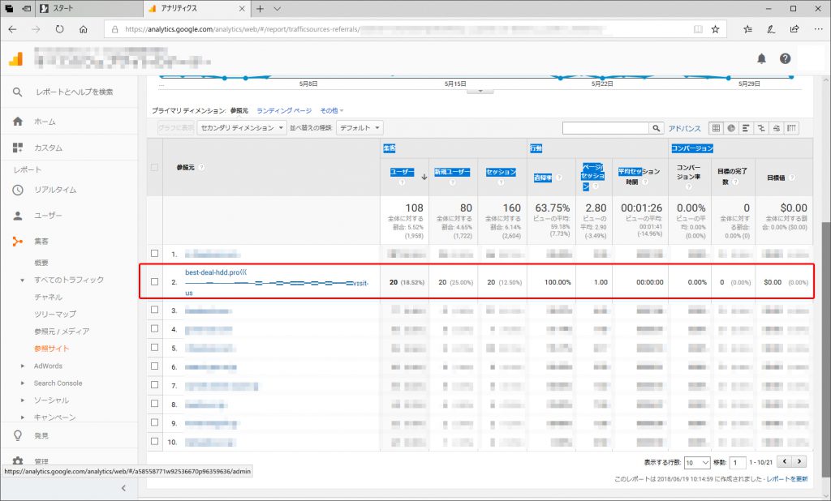Open the デフォルト sort type dropdown

(360, 127)
